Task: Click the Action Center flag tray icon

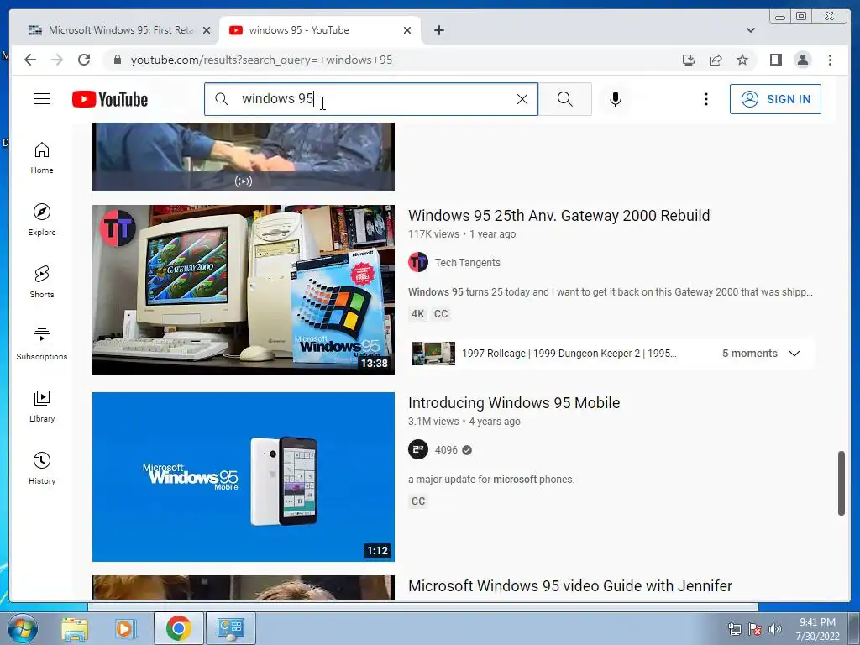Action: click(x=755, y=629)
